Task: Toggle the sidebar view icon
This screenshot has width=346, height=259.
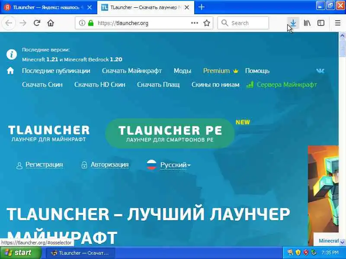Action: [320, 23]
